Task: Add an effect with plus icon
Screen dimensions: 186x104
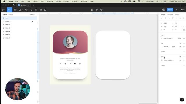Action: pyautogui.click(x=184, y=57)
